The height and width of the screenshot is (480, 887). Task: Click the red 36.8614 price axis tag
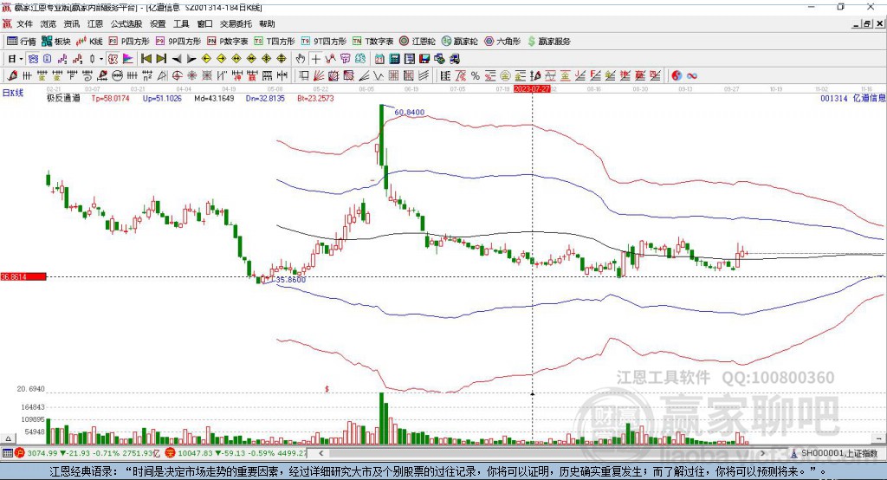[x=23, y=276]
